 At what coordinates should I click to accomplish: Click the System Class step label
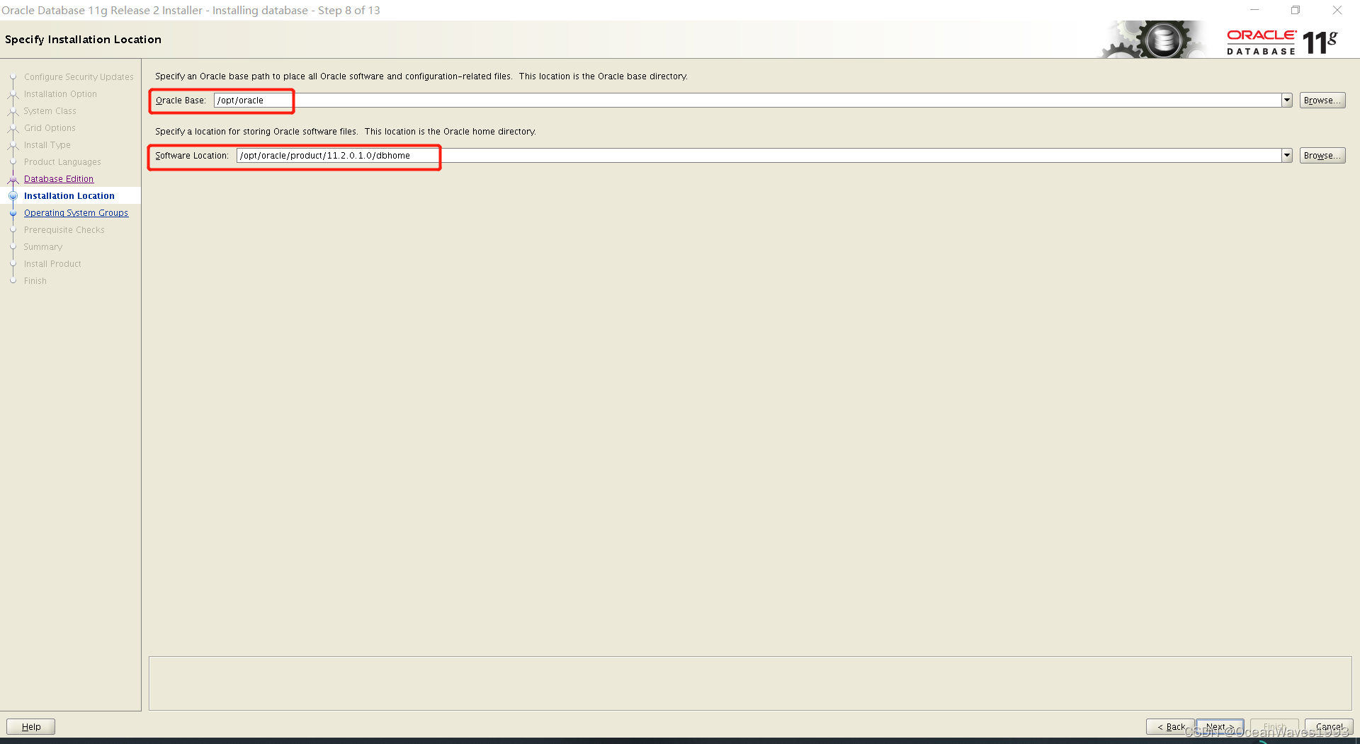[50, 111]
